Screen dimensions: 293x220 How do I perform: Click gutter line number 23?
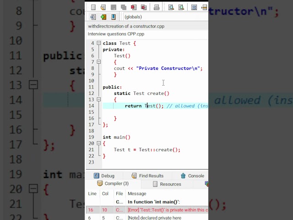(91, 162)
